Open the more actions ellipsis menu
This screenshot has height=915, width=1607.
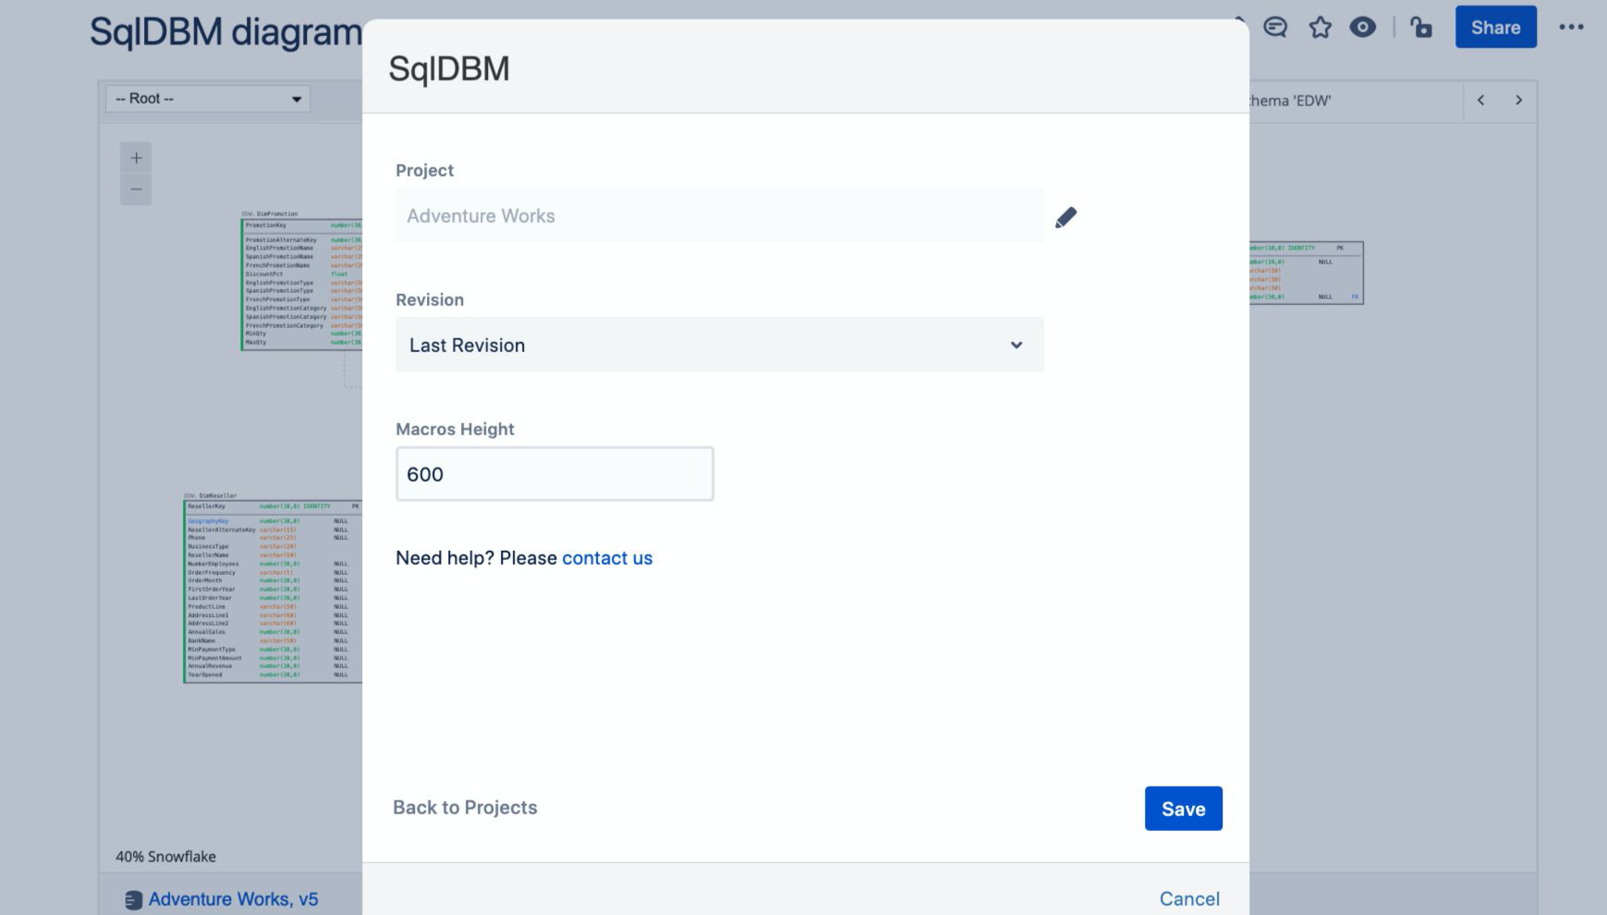[1571, 28]
